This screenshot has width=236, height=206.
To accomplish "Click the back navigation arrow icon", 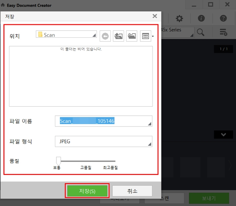I will tap(105, 36).
